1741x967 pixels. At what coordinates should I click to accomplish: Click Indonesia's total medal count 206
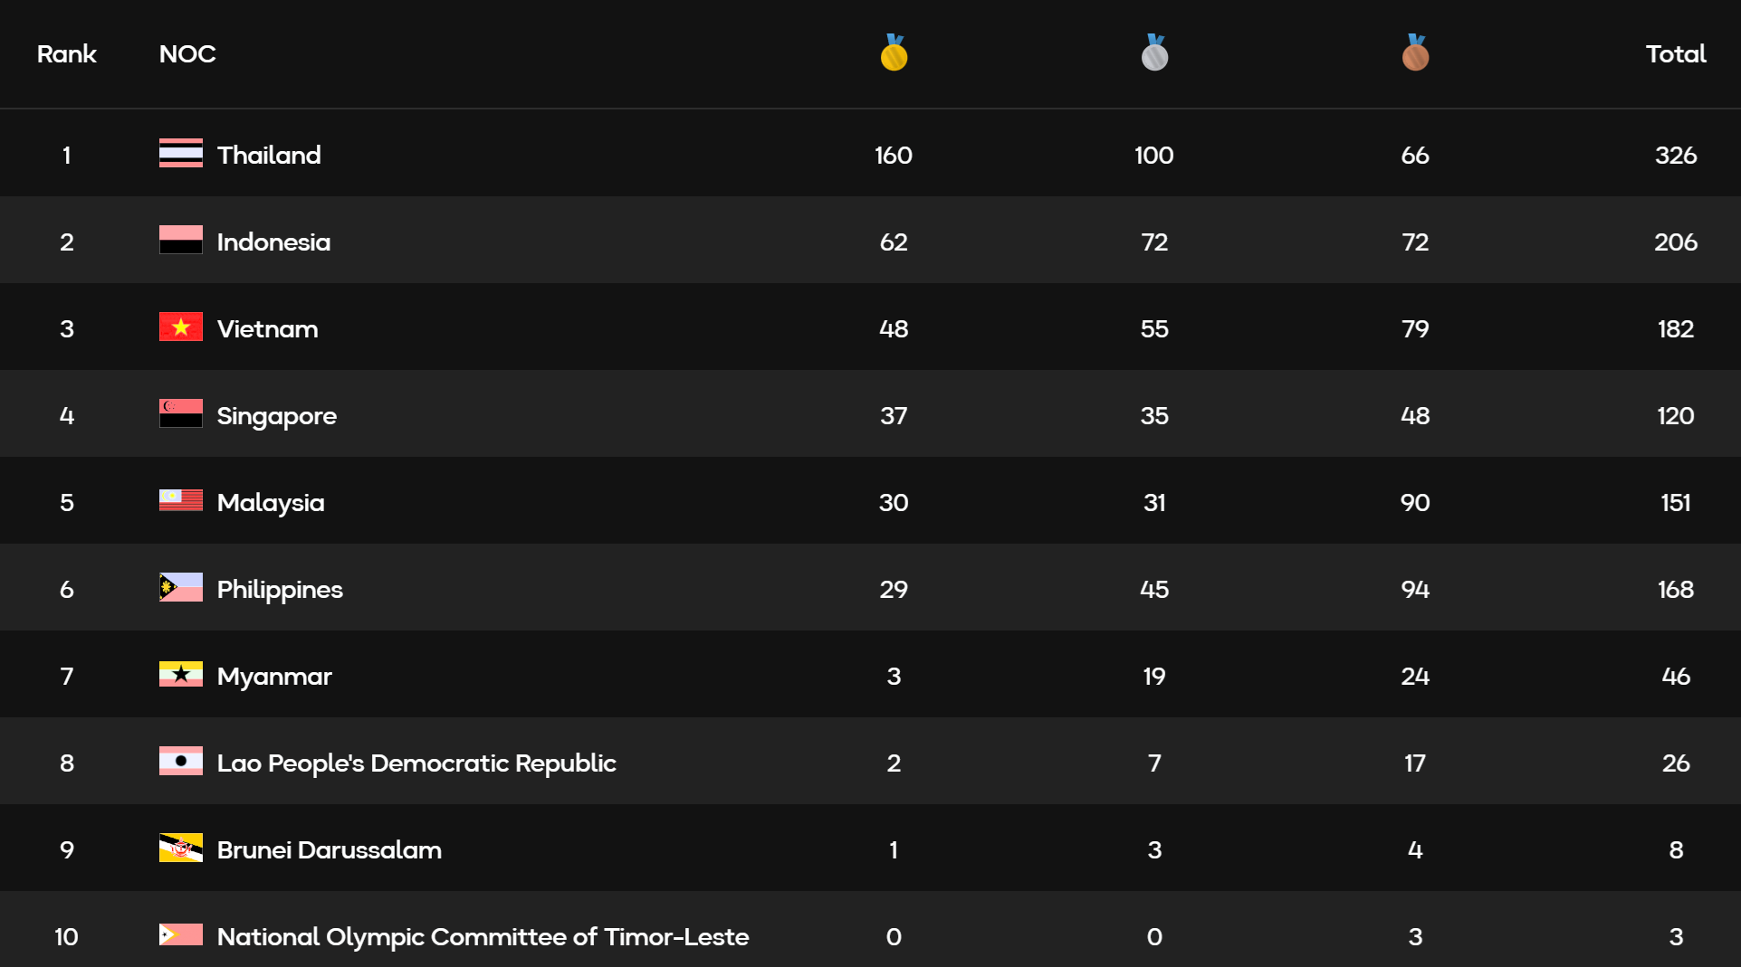point(1675,242)
